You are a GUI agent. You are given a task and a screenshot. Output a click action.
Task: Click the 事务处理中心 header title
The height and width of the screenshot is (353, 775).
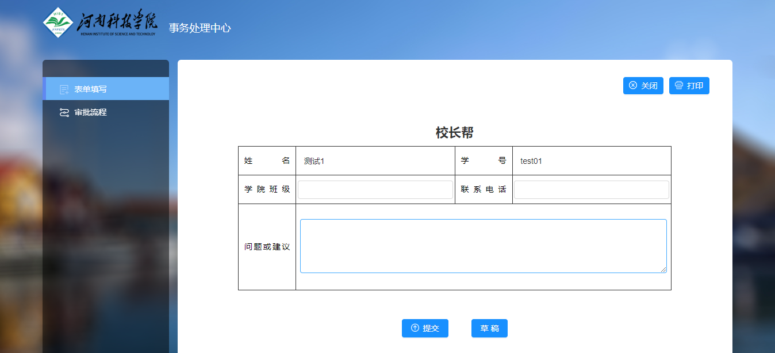pos(199,28)
